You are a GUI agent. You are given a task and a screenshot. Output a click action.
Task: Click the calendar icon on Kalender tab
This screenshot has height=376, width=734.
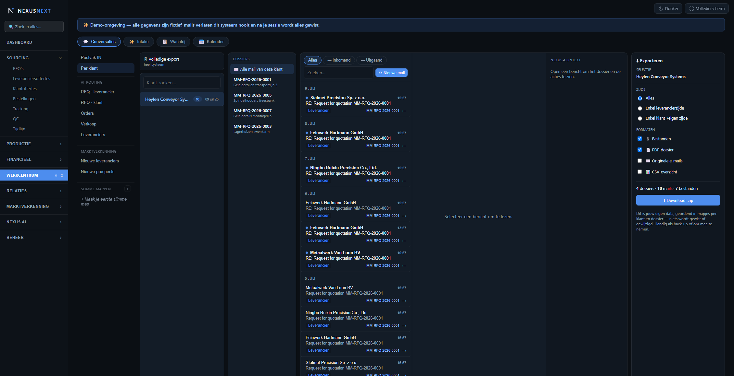tap(201, 42)
